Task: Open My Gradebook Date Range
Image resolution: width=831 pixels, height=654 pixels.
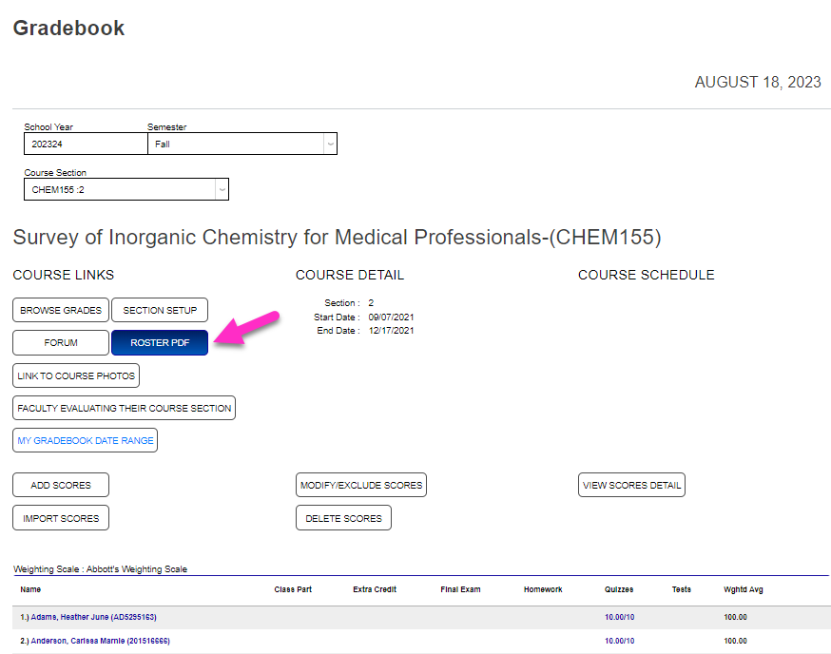Action: 85,440
